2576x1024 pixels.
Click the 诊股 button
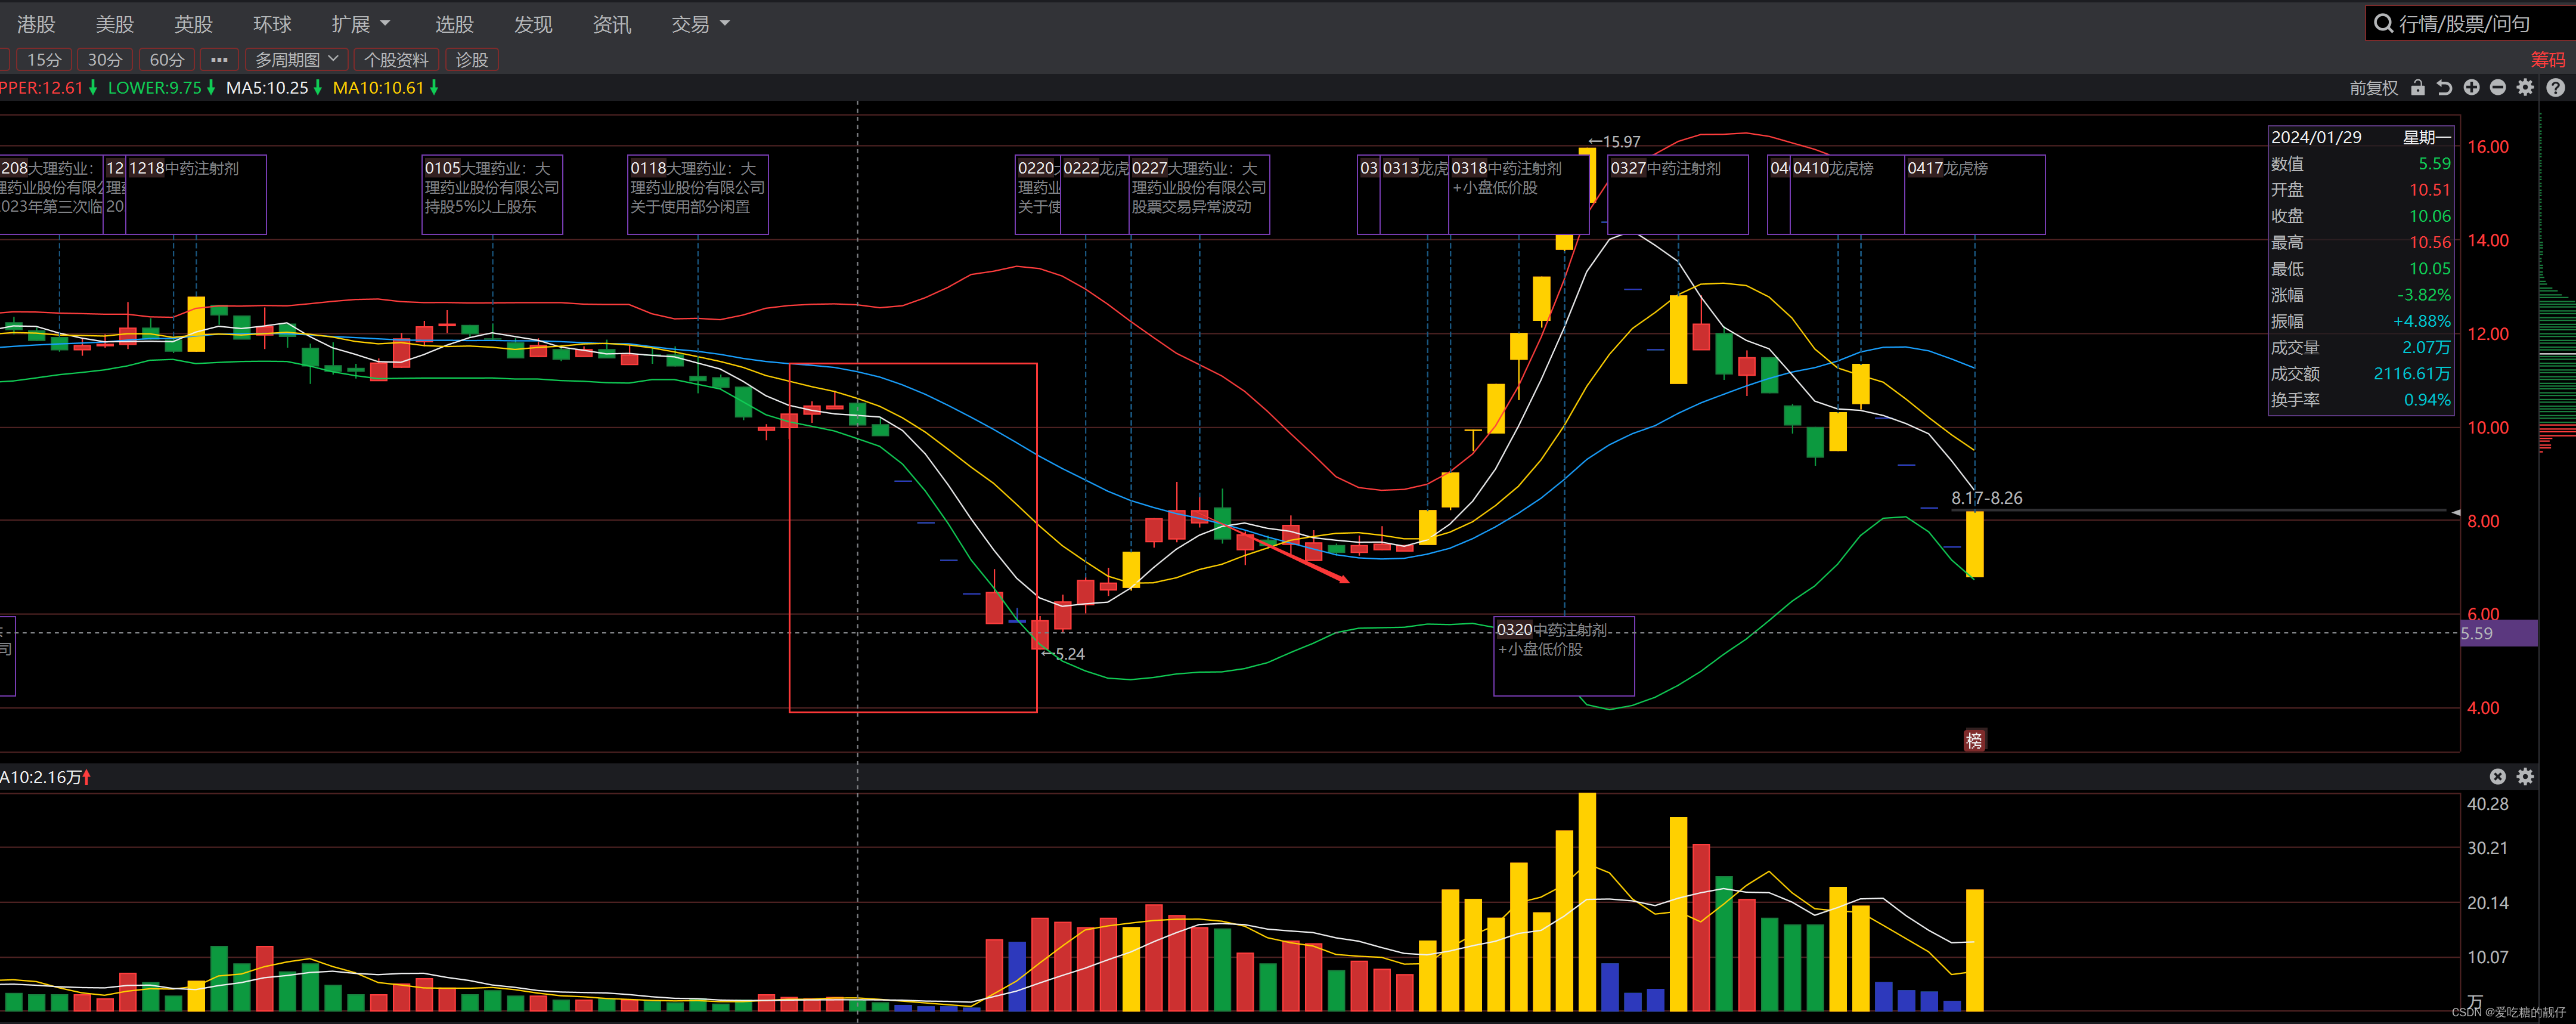472,60
